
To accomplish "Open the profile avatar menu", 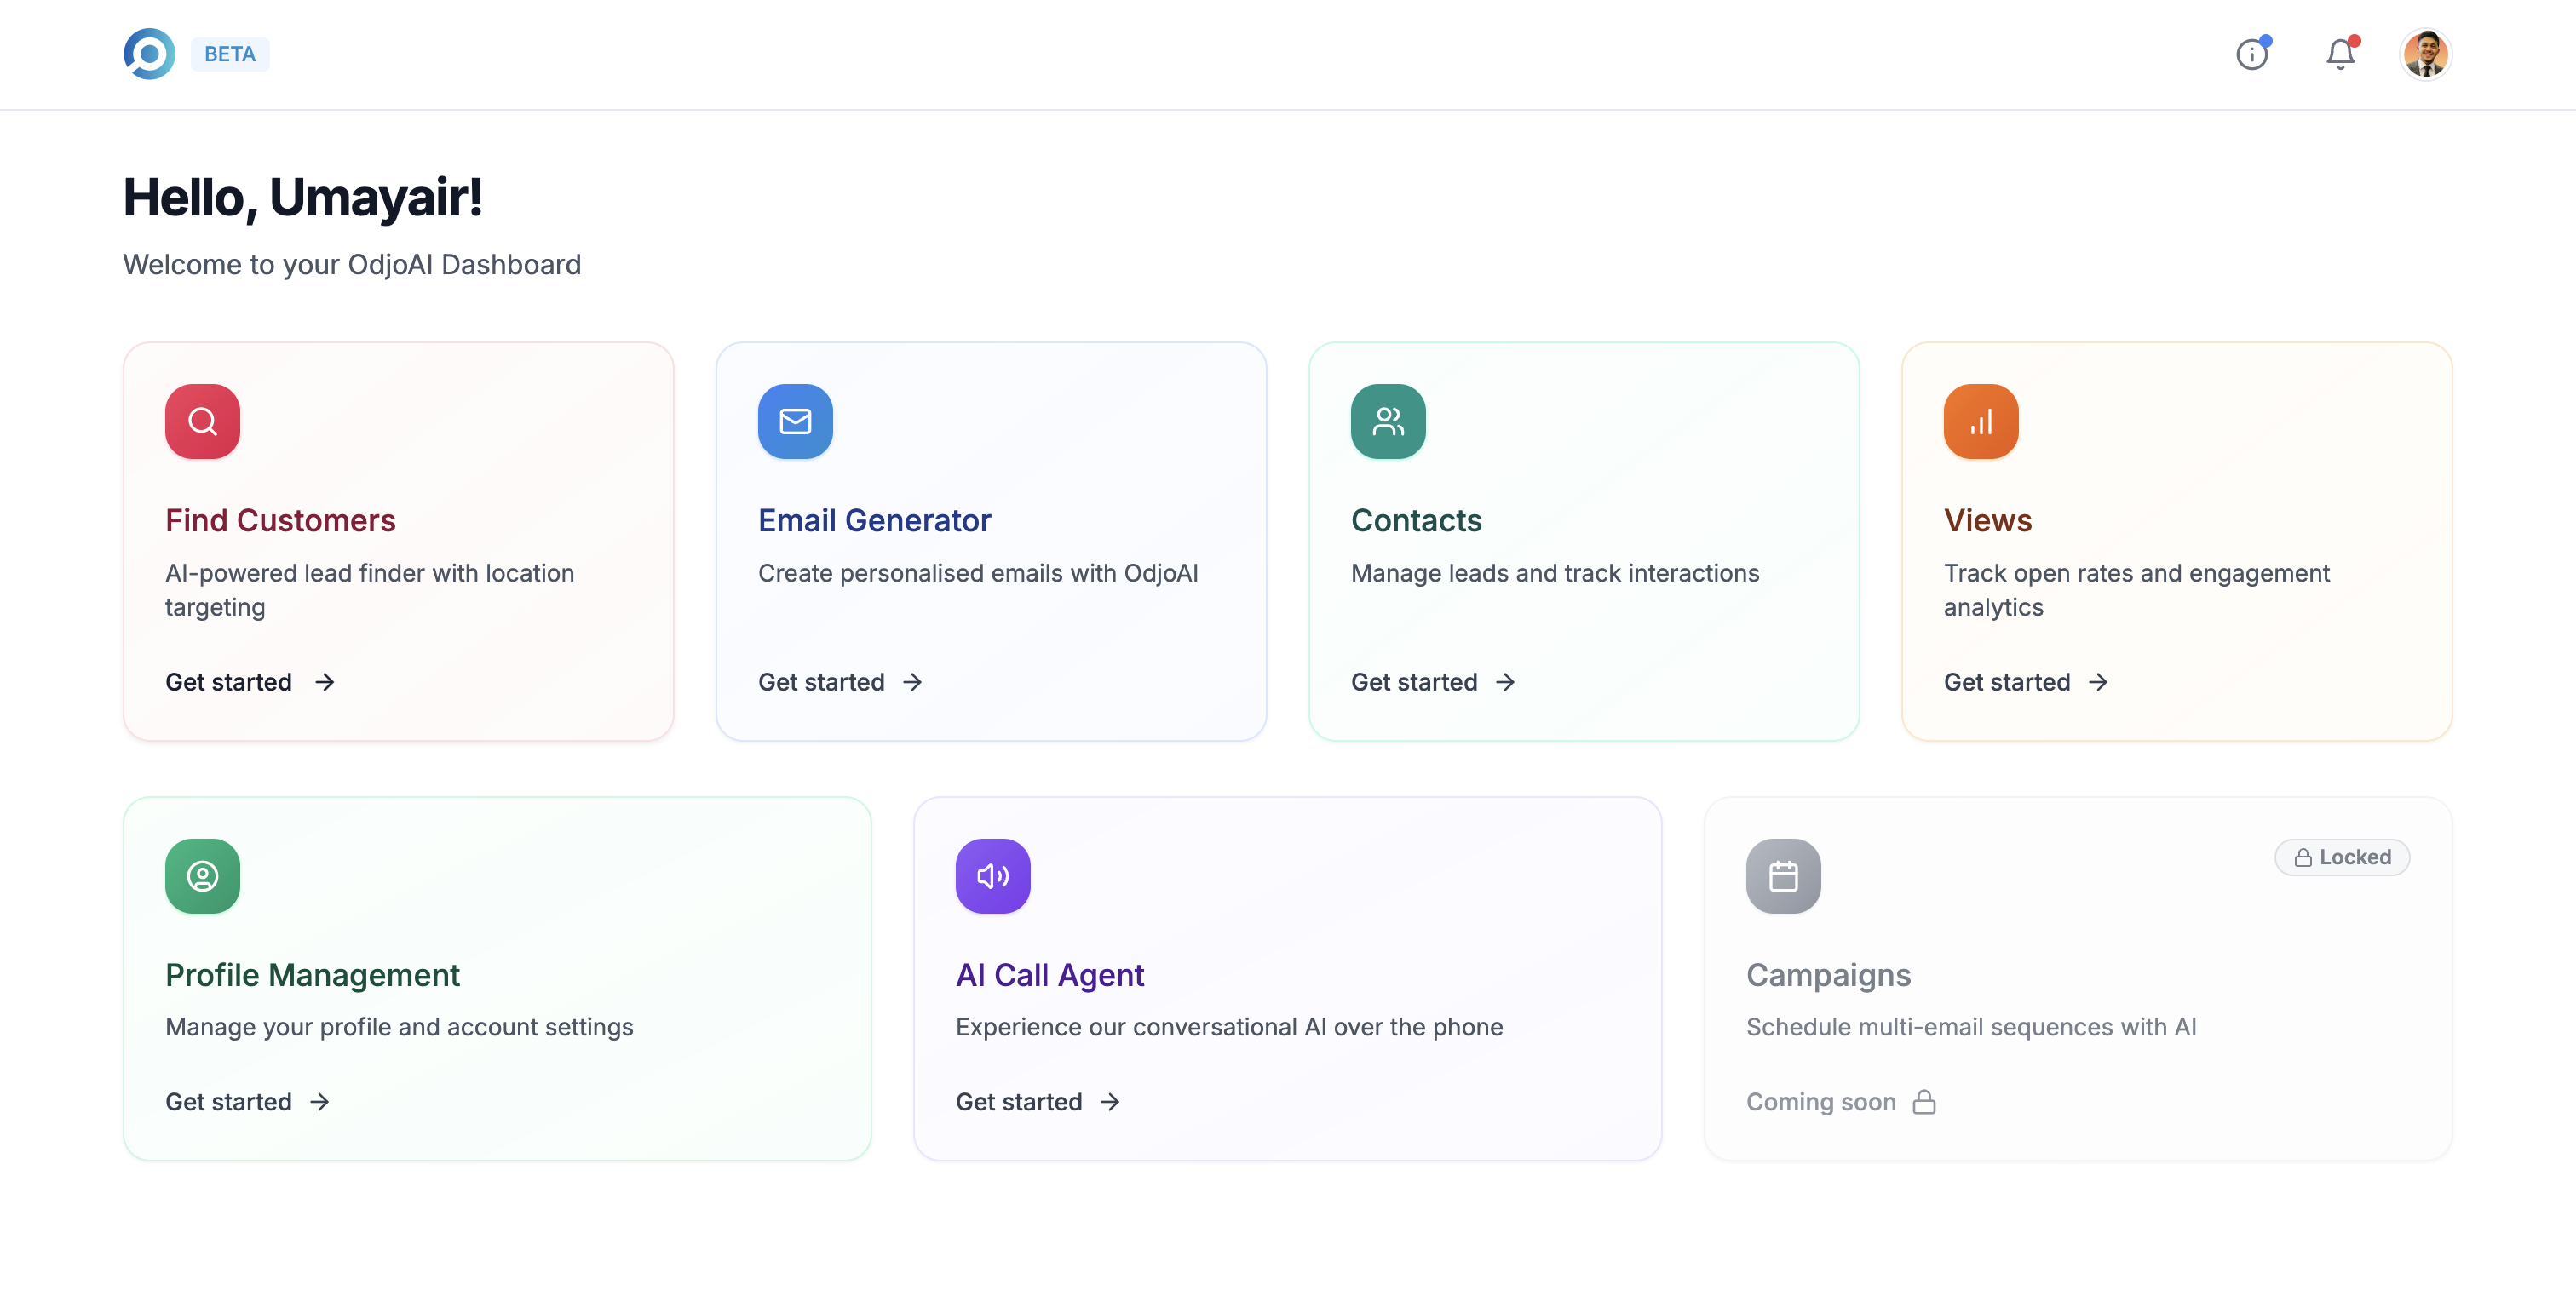I will pyautogui.click(x=2426, y=54).
